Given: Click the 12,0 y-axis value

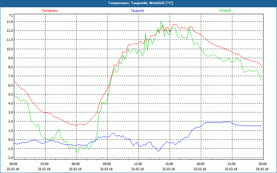Looking at the screenshot, I should coord(10,31).
